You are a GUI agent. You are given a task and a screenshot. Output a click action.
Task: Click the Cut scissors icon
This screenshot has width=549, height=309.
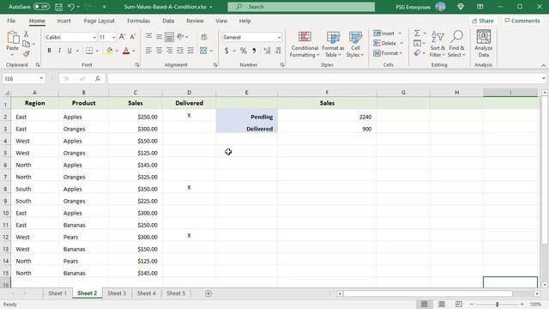click(26, 34)
